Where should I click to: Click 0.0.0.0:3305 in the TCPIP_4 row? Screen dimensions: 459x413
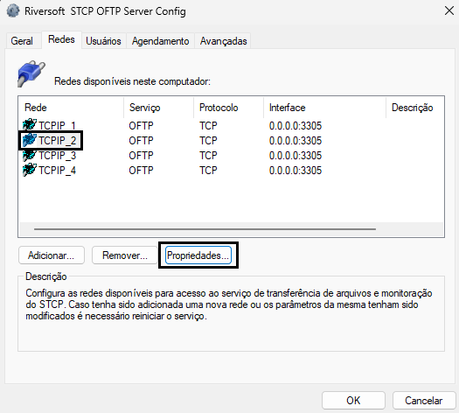pos(296,171)
